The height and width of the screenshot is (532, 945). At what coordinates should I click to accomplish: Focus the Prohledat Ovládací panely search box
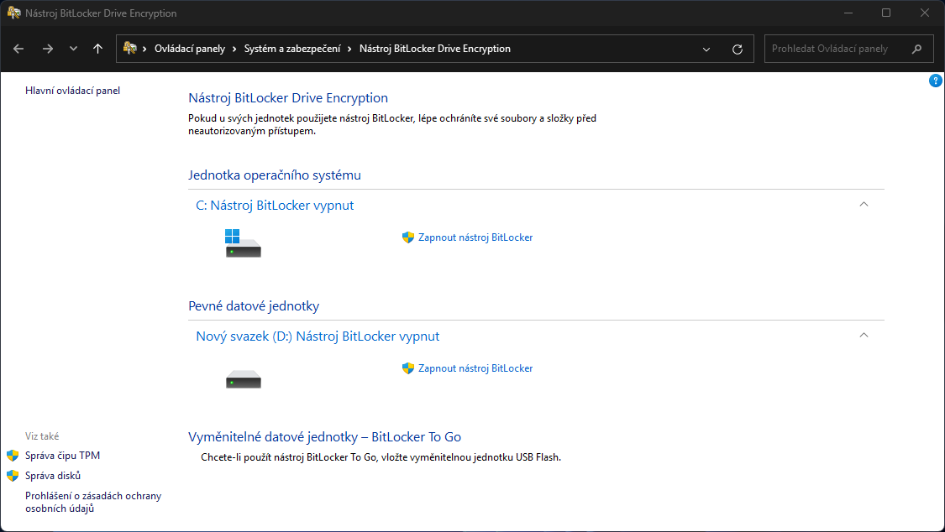pyautogui.click(x=848, y=49)
